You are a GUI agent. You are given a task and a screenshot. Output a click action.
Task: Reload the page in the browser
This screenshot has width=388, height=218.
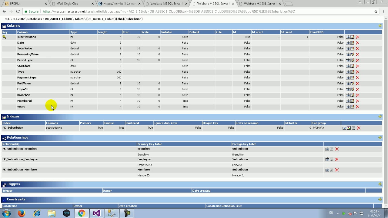click(18, 12)
